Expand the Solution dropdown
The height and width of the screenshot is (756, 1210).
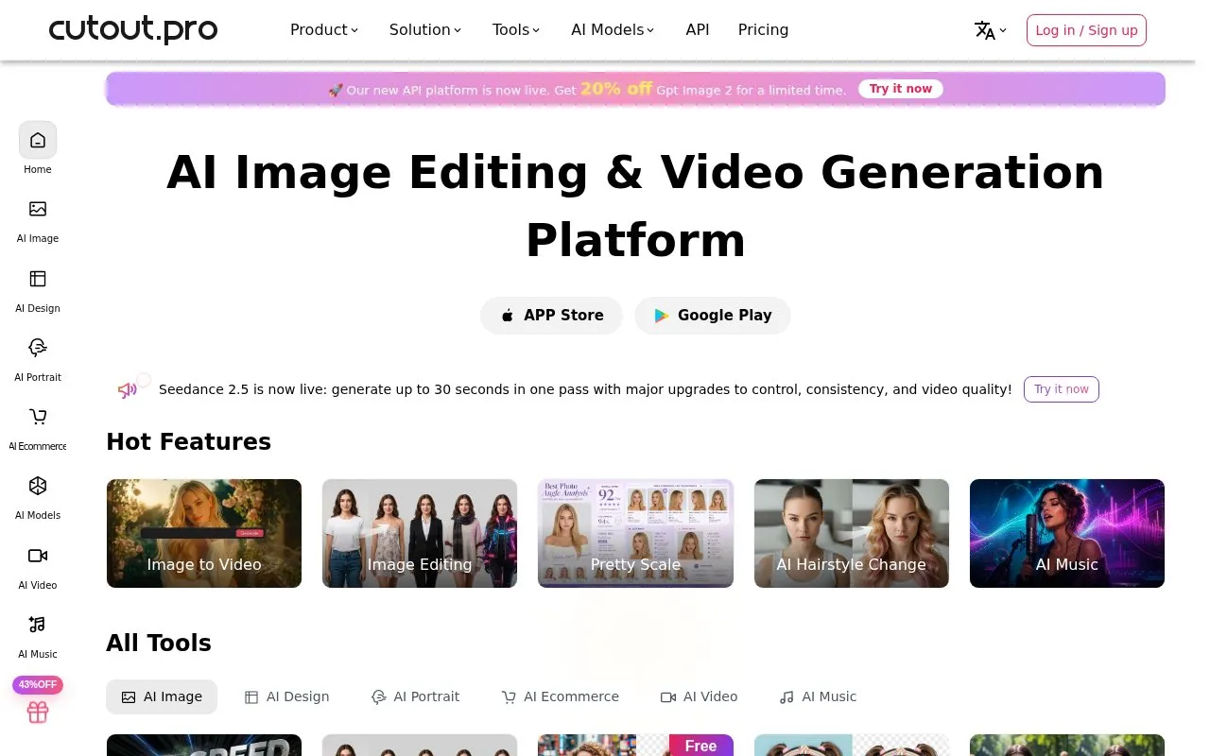[x=425, y=30]
